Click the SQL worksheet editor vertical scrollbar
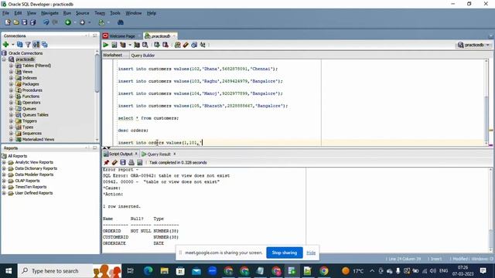 coord(486,103)
